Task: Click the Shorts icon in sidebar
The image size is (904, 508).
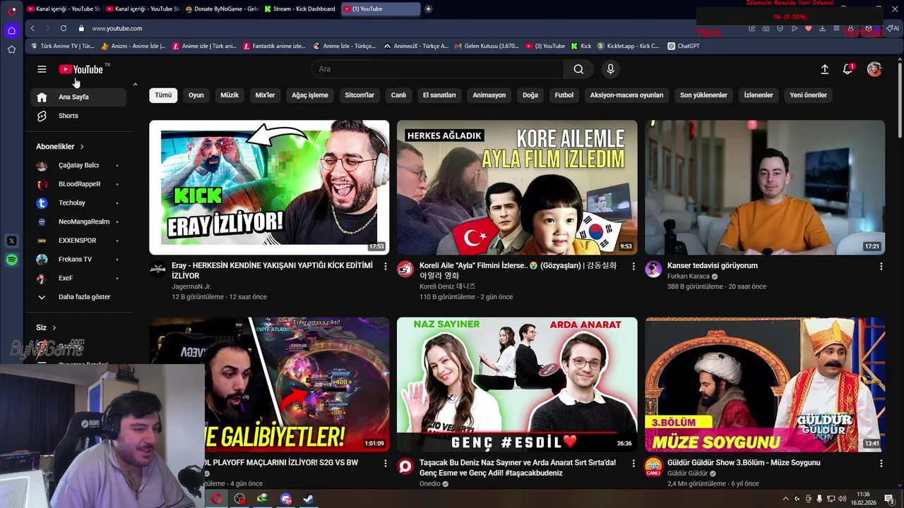Action: tap(42, 116)
